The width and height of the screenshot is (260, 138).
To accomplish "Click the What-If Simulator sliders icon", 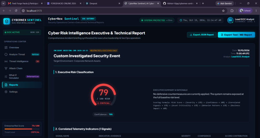I will click(x=6, y=76).
